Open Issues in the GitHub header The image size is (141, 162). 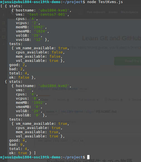coord(113,12)
